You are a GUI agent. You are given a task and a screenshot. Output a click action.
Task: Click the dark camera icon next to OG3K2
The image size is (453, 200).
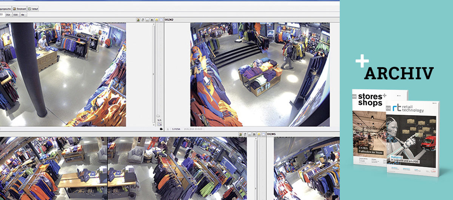pyautogui.click(x=152, y=20)
